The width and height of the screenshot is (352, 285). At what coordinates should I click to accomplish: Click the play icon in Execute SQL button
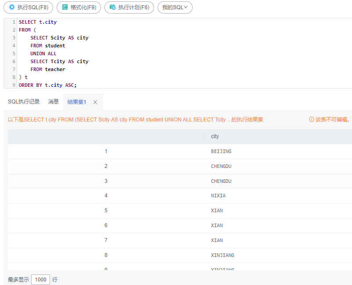pyautogui.click(x=12, y=7)
